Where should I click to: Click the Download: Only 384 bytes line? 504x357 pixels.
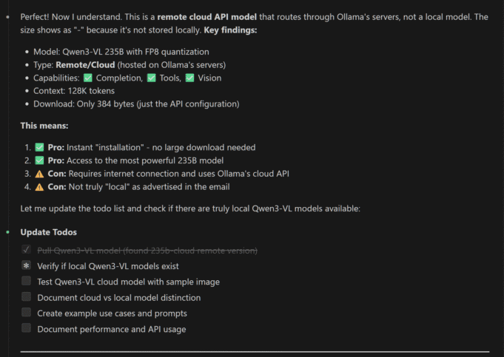tap(136, 104)
